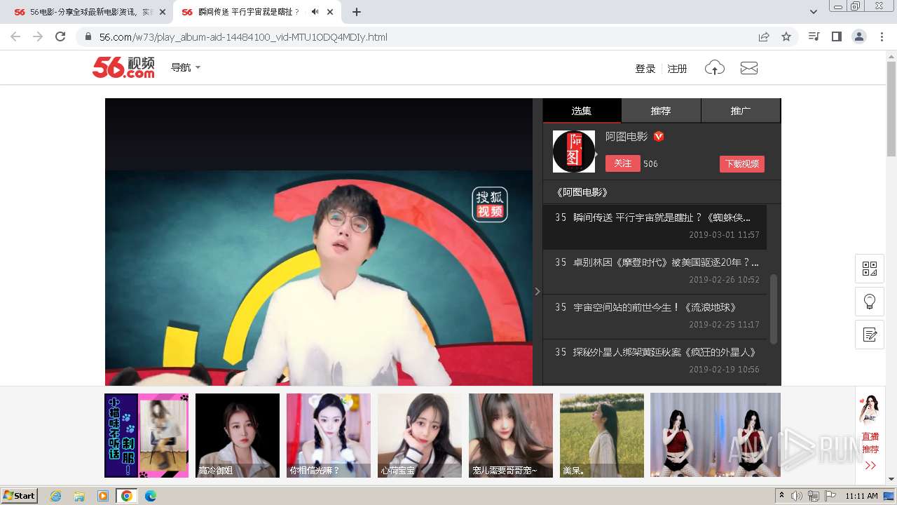The width and height of the screenshot is (897, 505).
Task: Open the 美呆。 live thumbnail
Action: 602,436
